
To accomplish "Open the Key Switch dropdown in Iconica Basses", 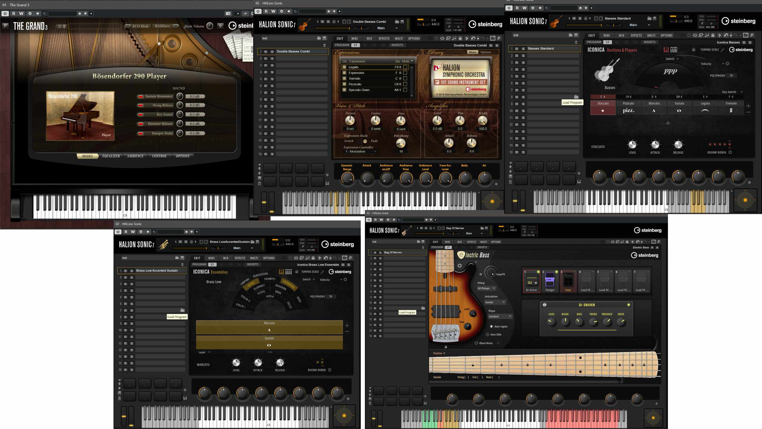I will pos(732,92).
